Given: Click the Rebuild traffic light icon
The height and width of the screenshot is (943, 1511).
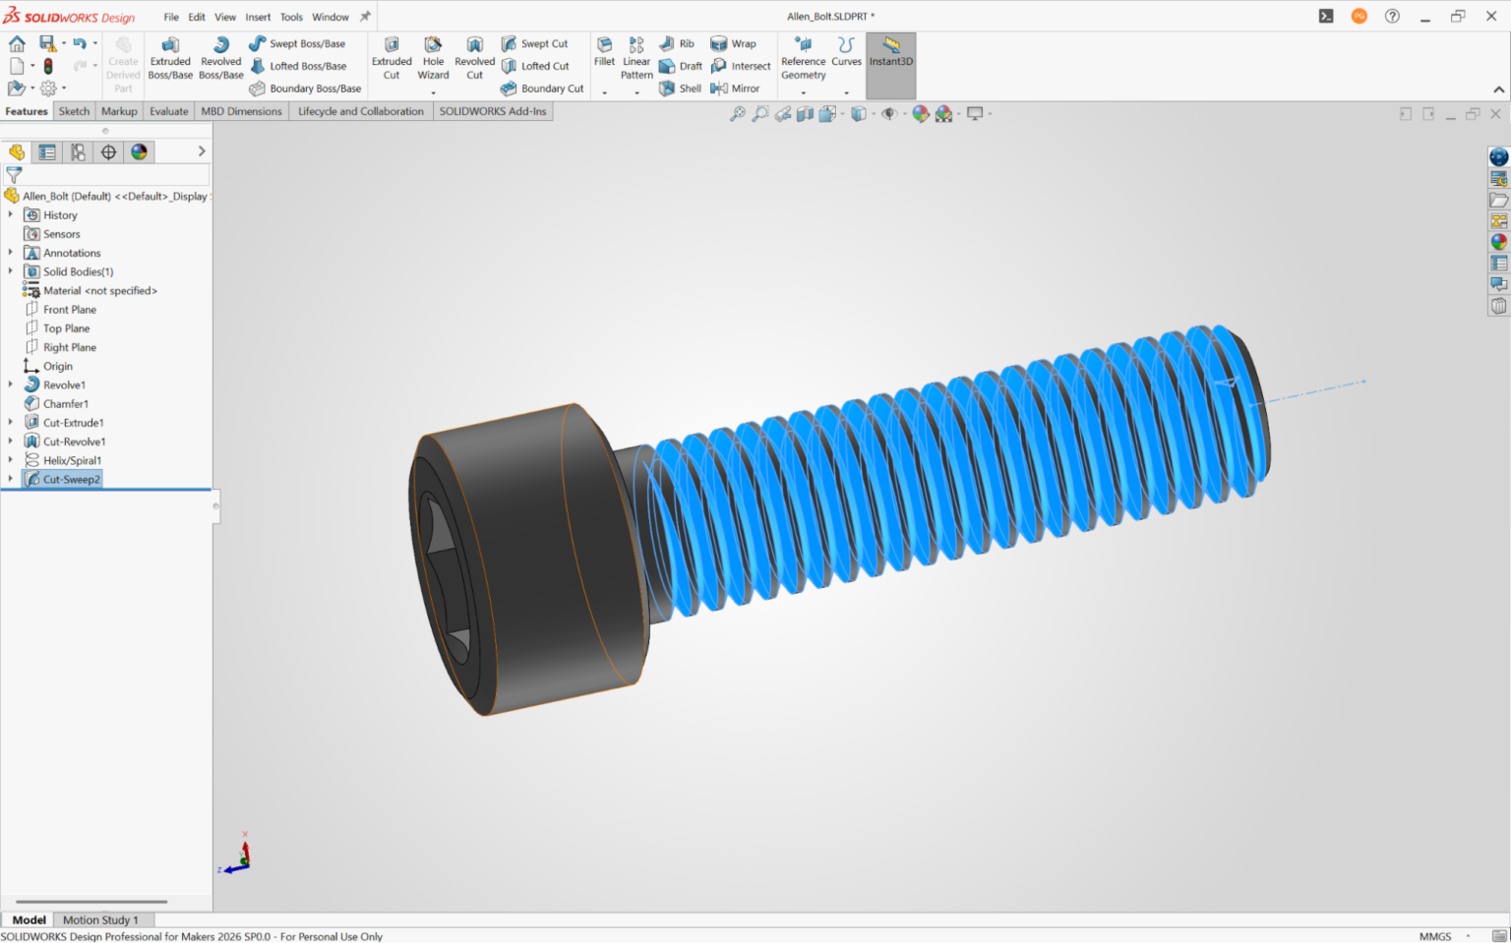Looking at the screenshot, I should coord(48,66).
